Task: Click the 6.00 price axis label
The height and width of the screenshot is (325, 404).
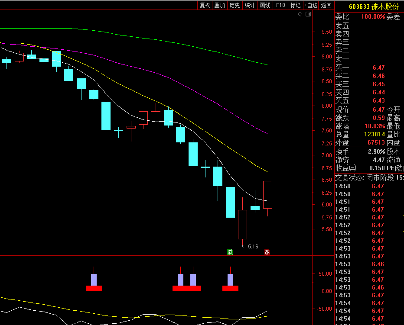Action: (327, 205)
